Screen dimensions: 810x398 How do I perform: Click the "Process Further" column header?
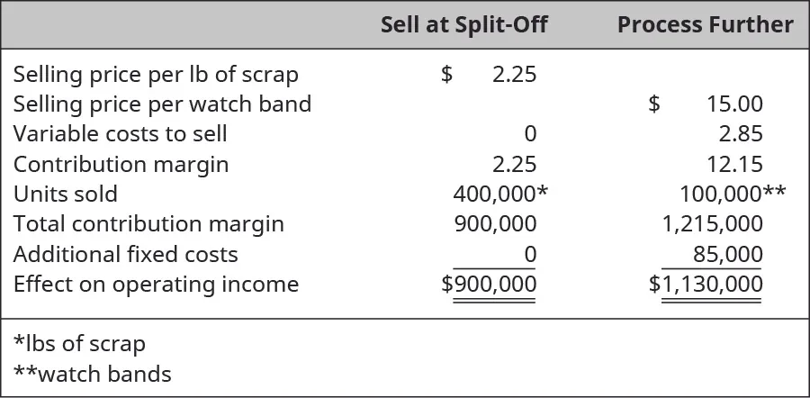705,24
